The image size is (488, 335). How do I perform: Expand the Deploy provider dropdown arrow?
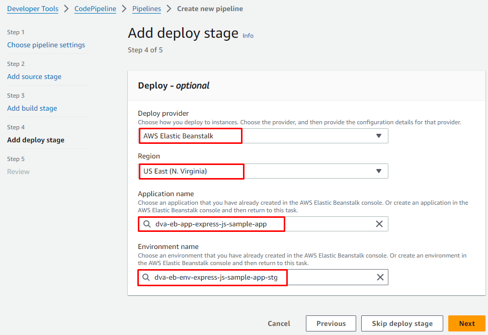[x=379, y=136]
